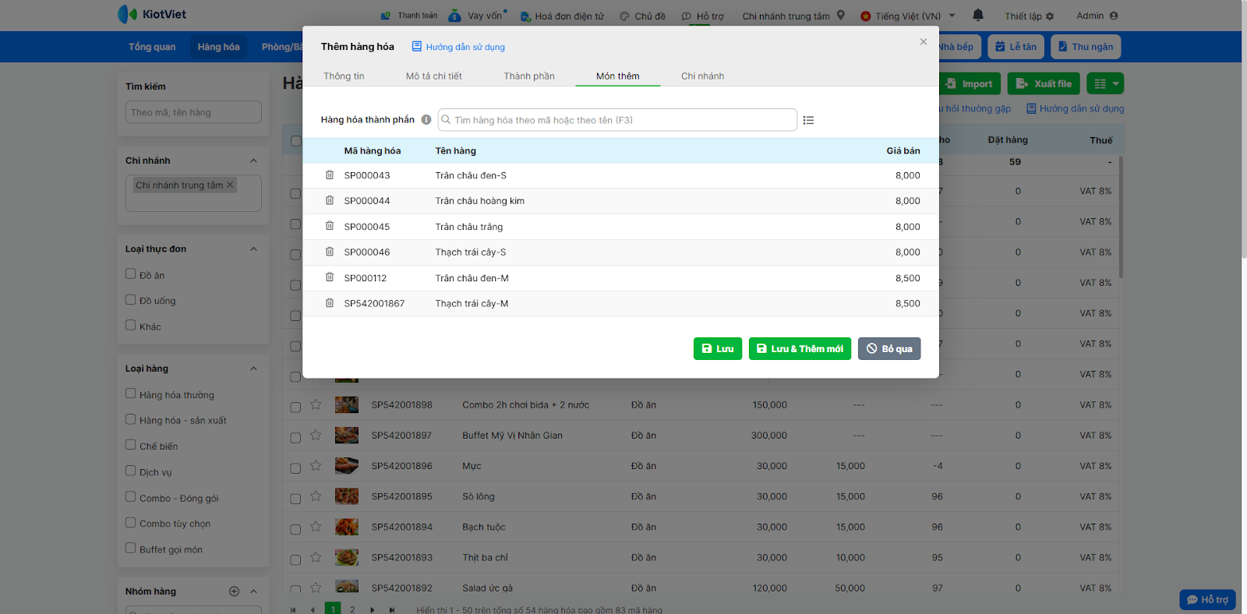Click the Bạch tuộc product thumbnail
The width and height of the screenshot is (1247, 614).
point(347,527)
